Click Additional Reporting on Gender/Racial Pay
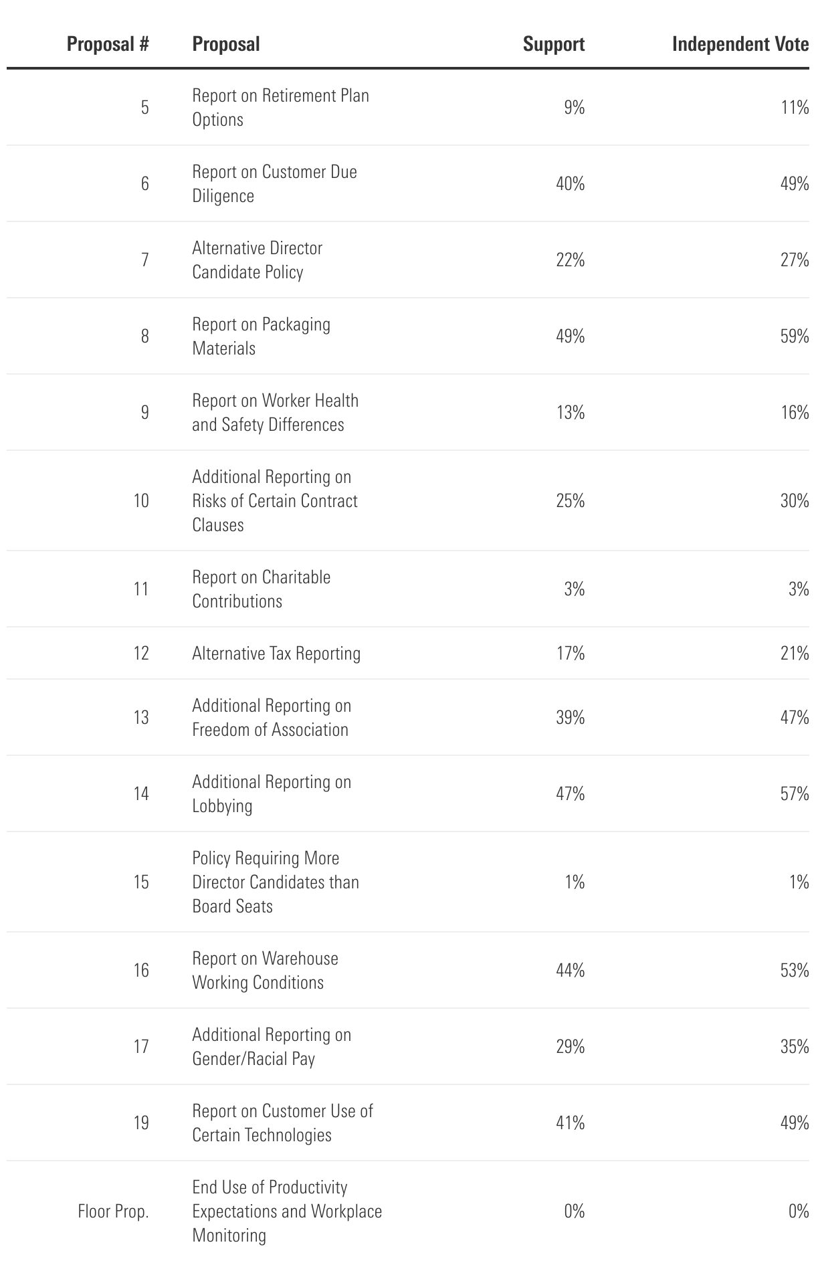 point(272,1047)
